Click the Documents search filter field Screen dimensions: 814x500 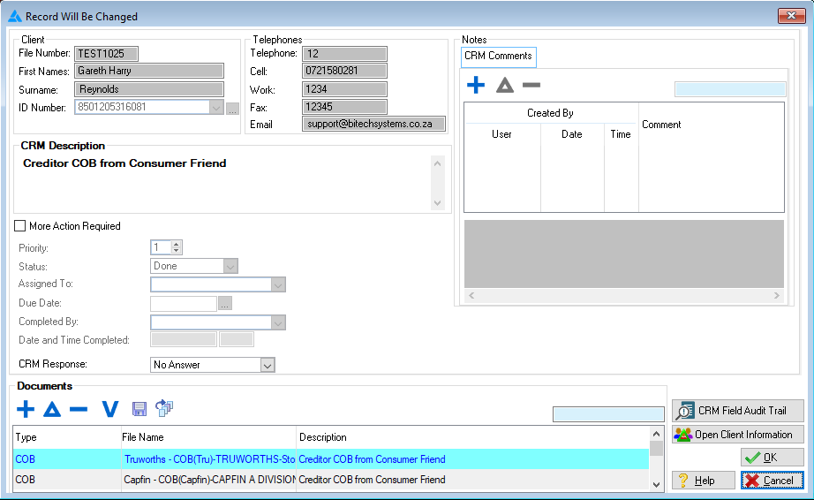607,414
